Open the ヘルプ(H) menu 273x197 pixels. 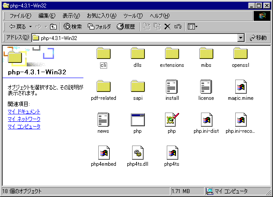160,16
